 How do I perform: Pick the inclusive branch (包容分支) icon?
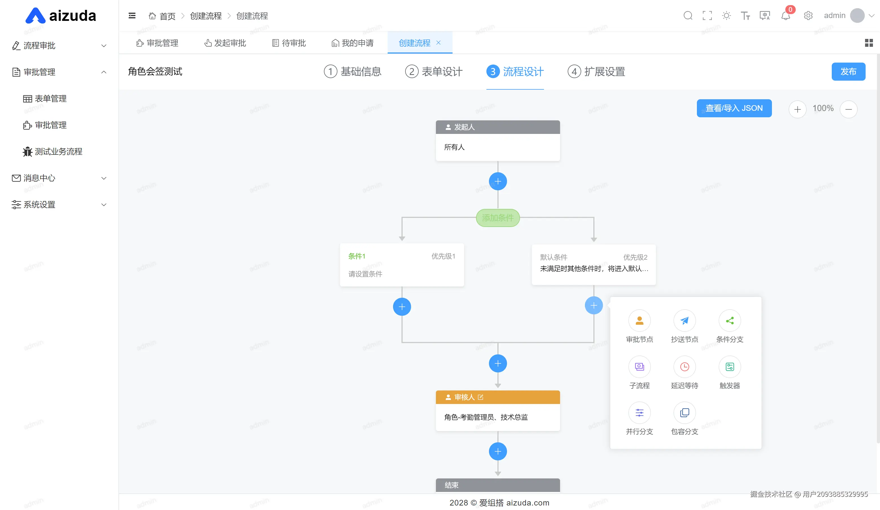pyautogui.click(x=684, y=413)
